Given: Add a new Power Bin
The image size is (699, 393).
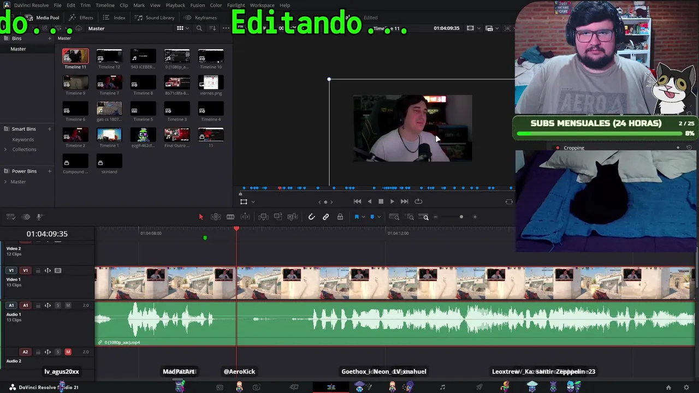Looking at the screenshot, I should [50, 171].
